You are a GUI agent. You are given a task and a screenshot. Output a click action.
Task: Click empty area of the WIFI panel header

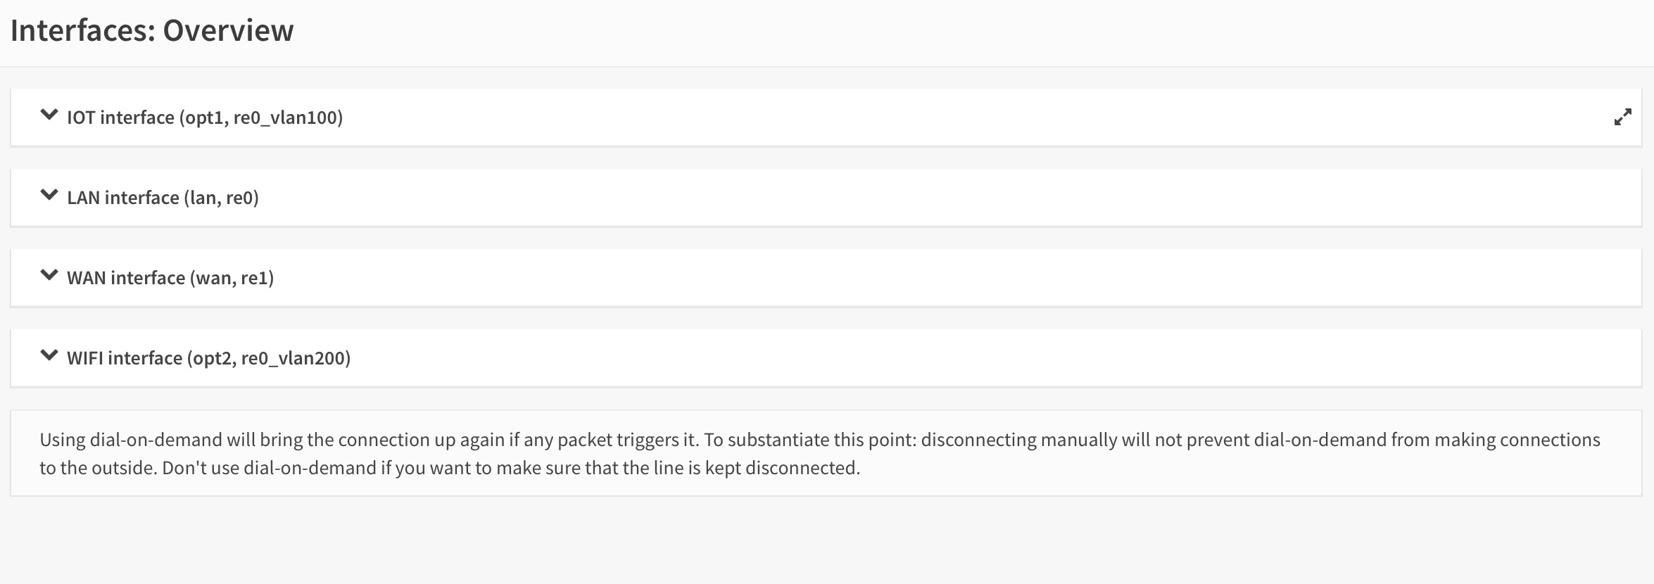tap(915, 358)
